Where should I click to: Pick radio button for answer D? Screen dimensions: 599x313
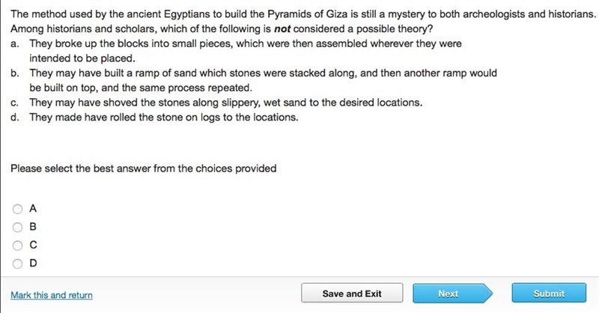tap(17, 264)
